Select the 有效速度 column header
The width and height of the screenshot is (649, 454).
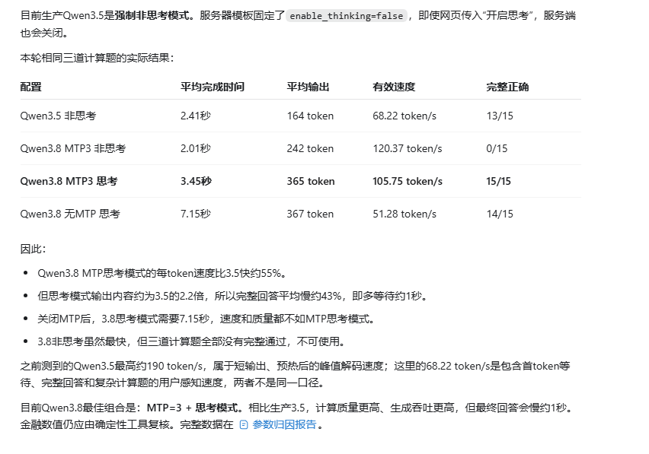pyautogui.click(x=394, y=87)
